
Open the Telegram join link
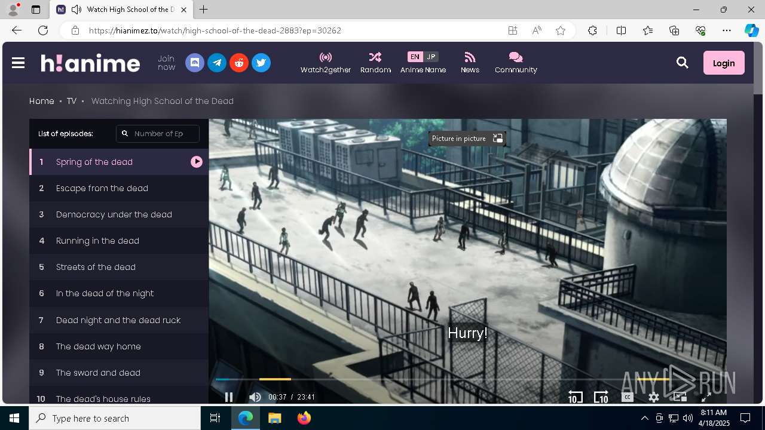[x=217, y=63]
